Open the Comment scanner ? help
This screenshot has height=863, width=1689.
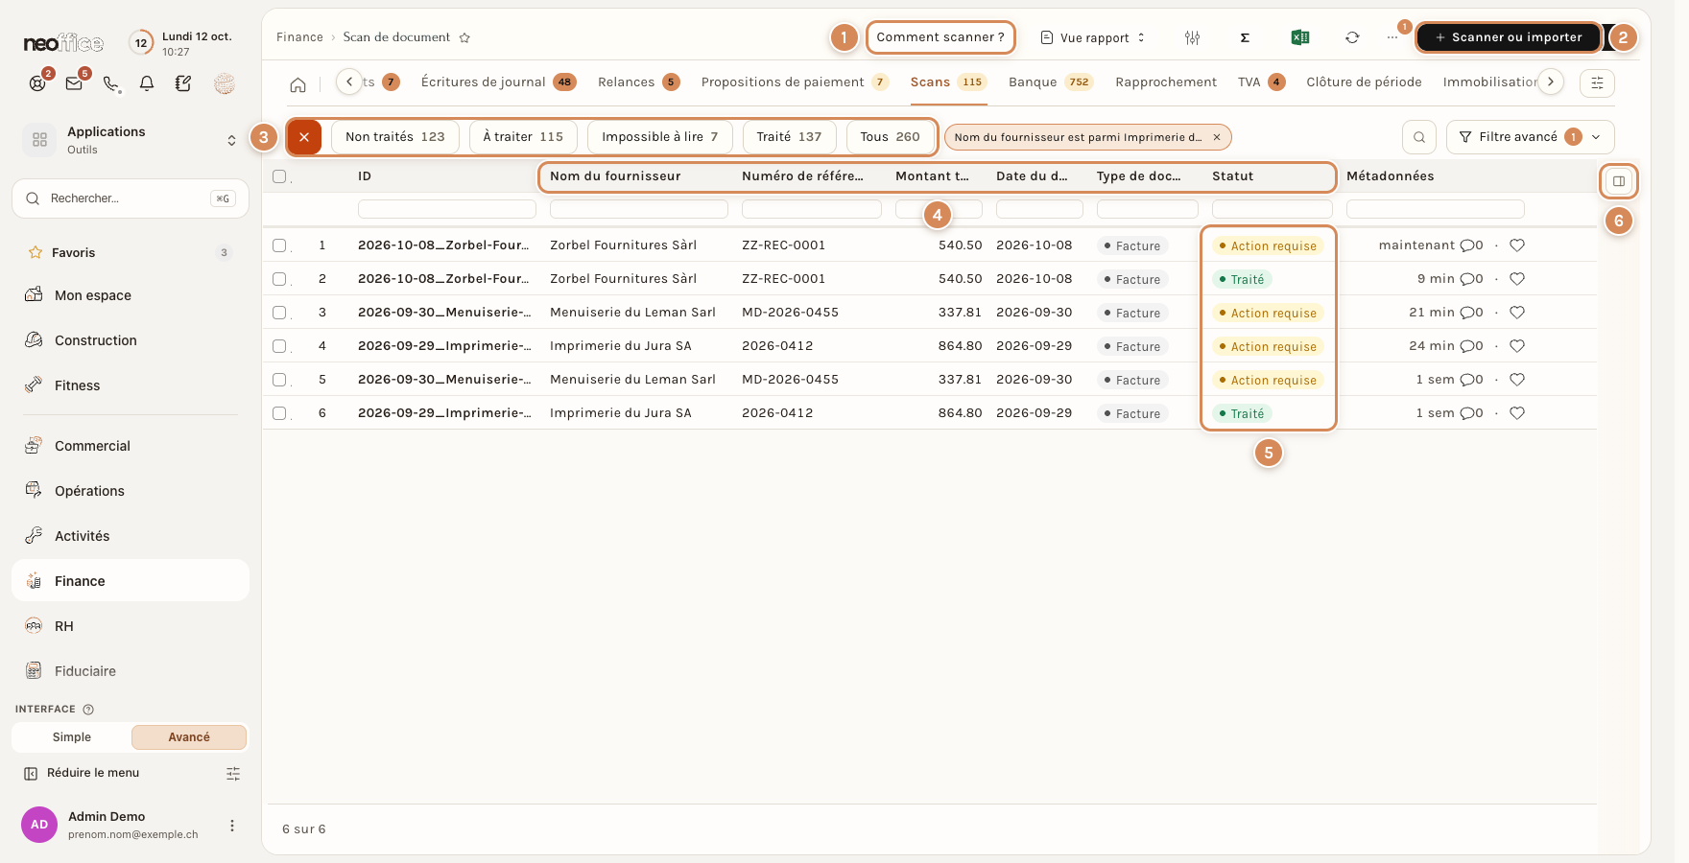tap(940, 37)
